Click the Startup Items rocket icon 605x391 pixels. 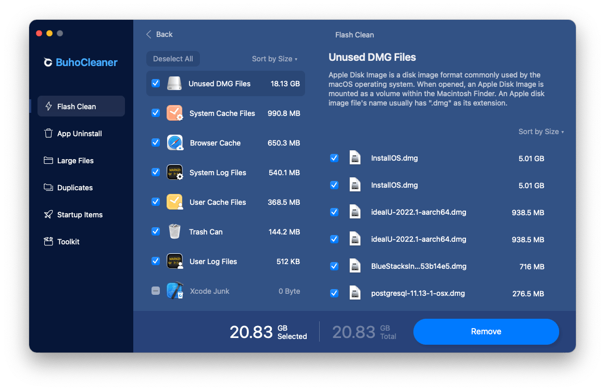click(x=48, y=214)
